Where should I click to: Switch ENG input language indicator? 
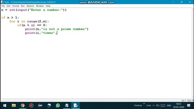(x=169, y=105)
